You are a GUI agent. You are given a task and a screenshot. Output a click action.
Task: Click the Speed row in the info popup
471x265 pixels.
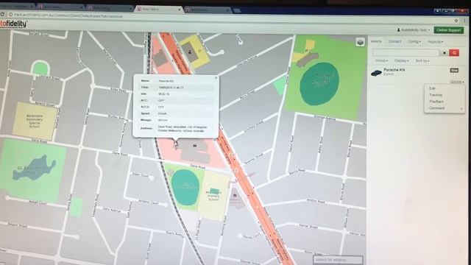[177, 113]
